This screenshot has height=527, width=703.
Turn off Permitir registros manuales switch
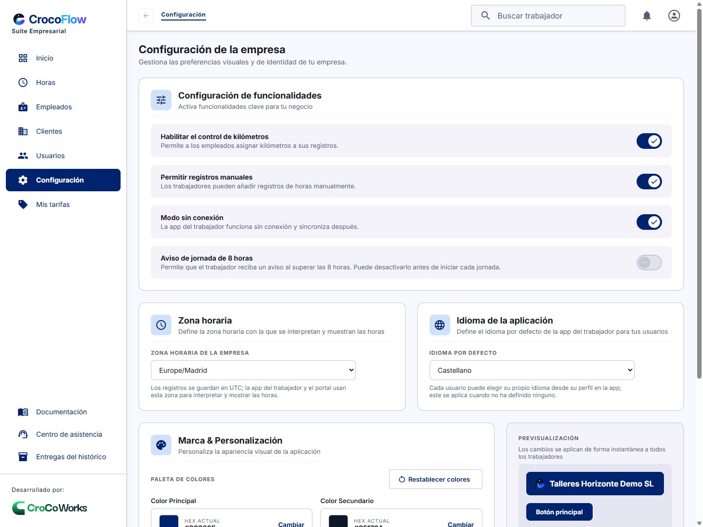(x=649, y=182)
